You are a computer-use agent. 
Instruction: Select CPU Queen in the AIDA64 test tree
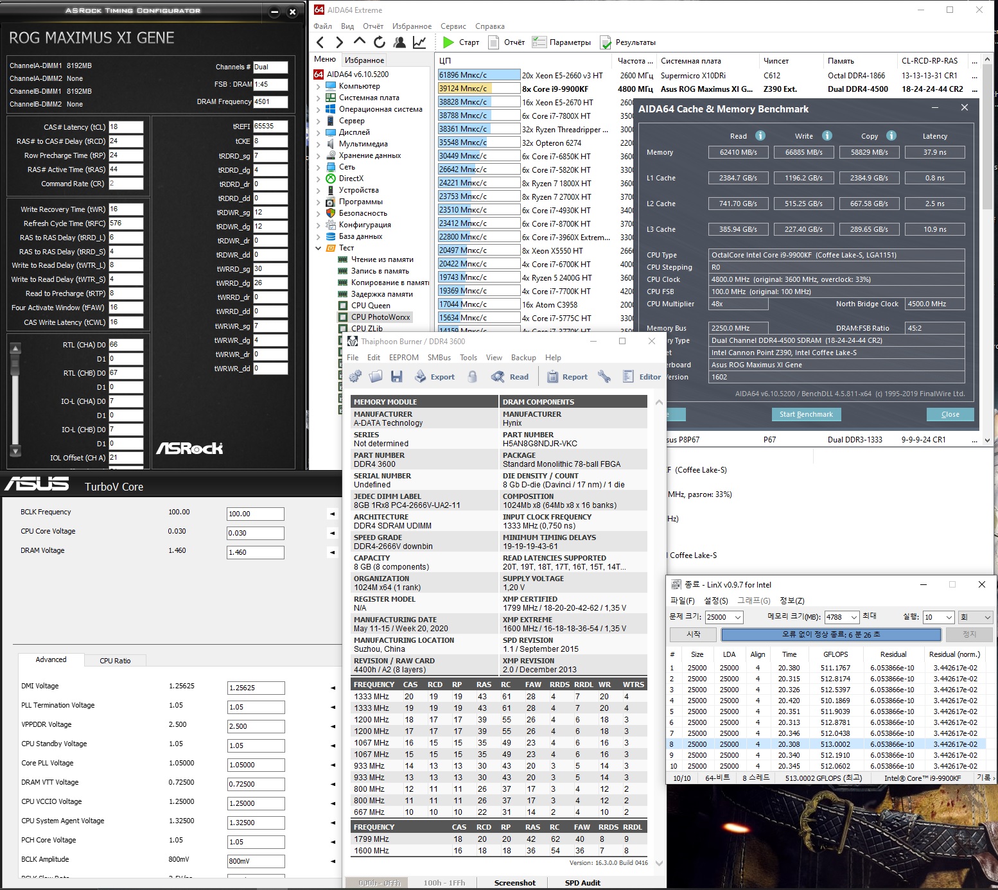(371, 306)
